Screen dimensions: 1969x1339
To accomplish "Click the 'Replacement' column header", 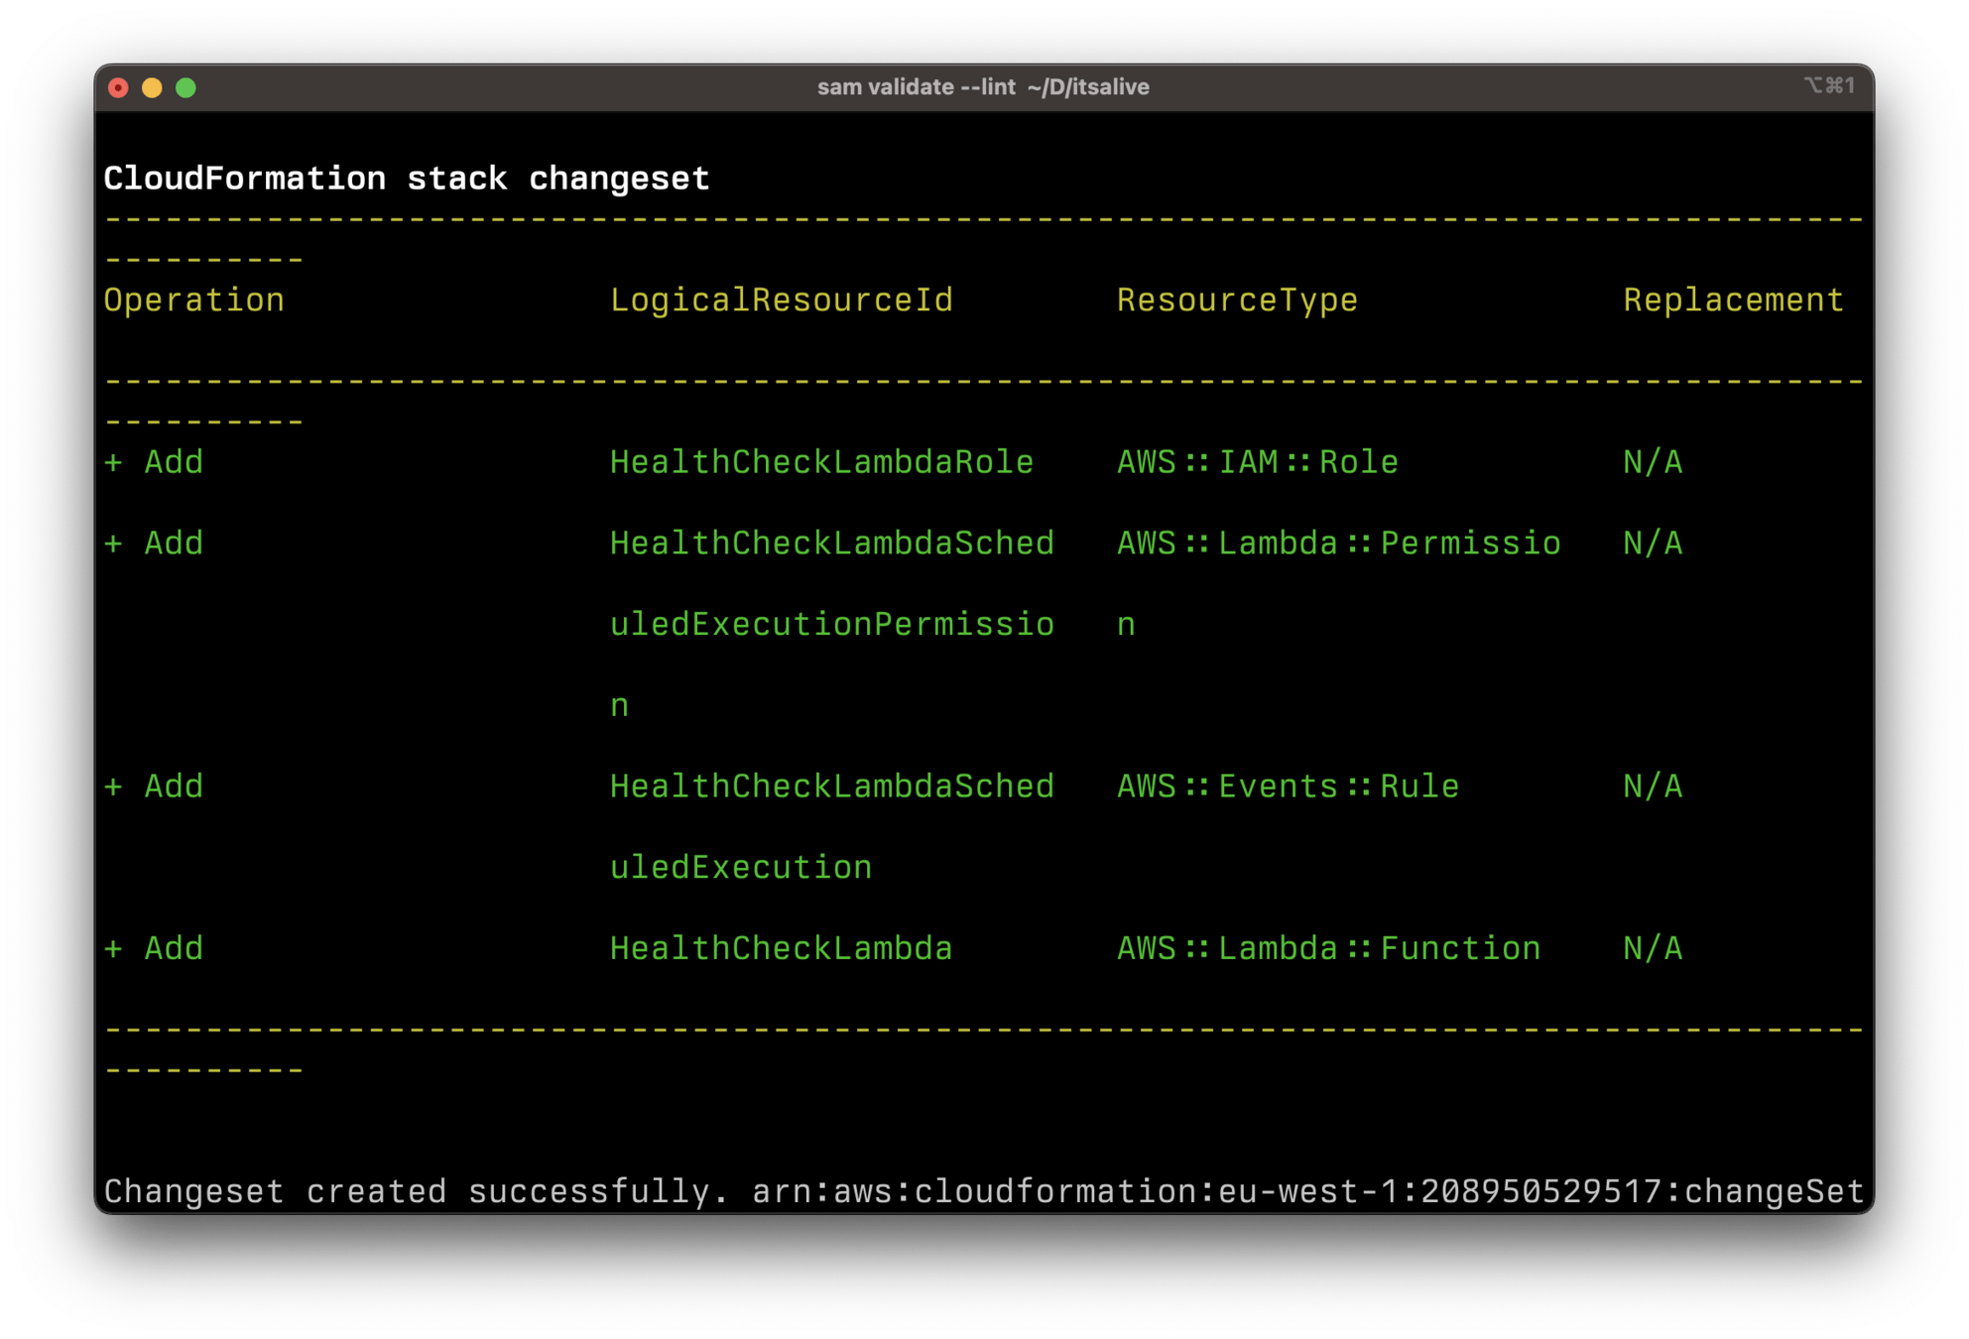I will tap(1733, 300).
